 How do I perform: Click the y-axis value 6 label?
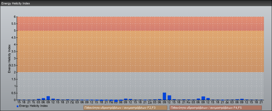coord(15,17)
